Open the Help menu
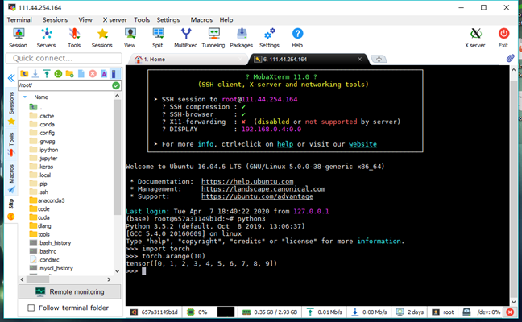The width and height of the screenshot is (522, 322). click(x=226, y=19)
